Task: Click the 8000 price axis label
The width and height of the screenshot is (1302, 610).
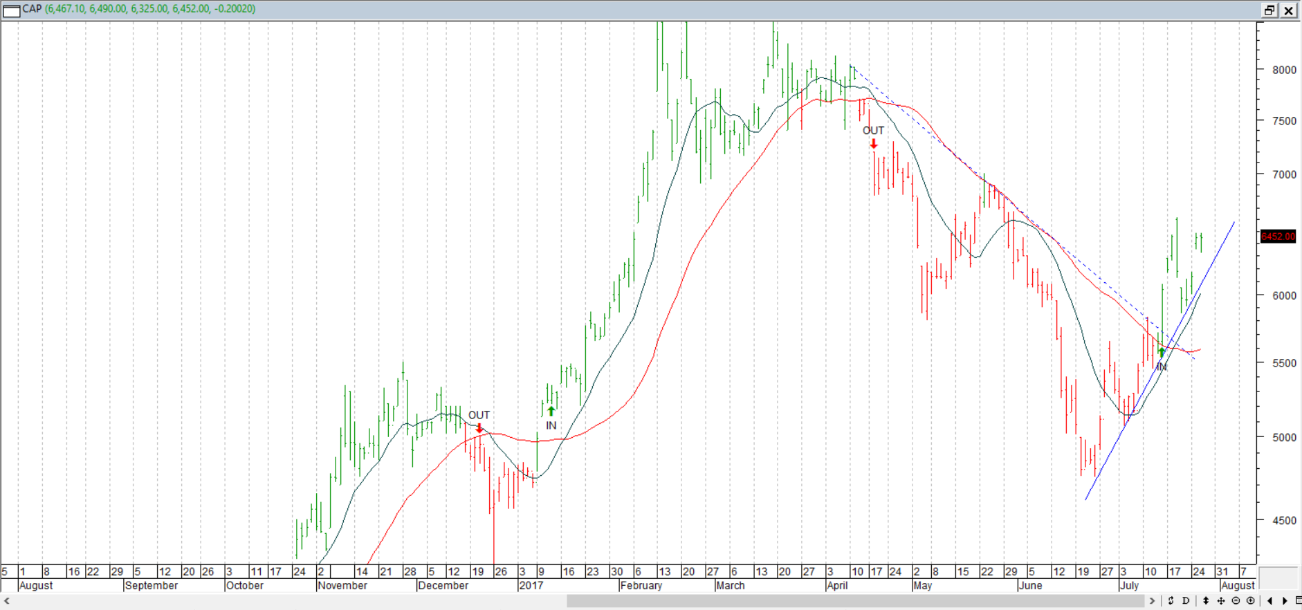Action: (1284, 70)
